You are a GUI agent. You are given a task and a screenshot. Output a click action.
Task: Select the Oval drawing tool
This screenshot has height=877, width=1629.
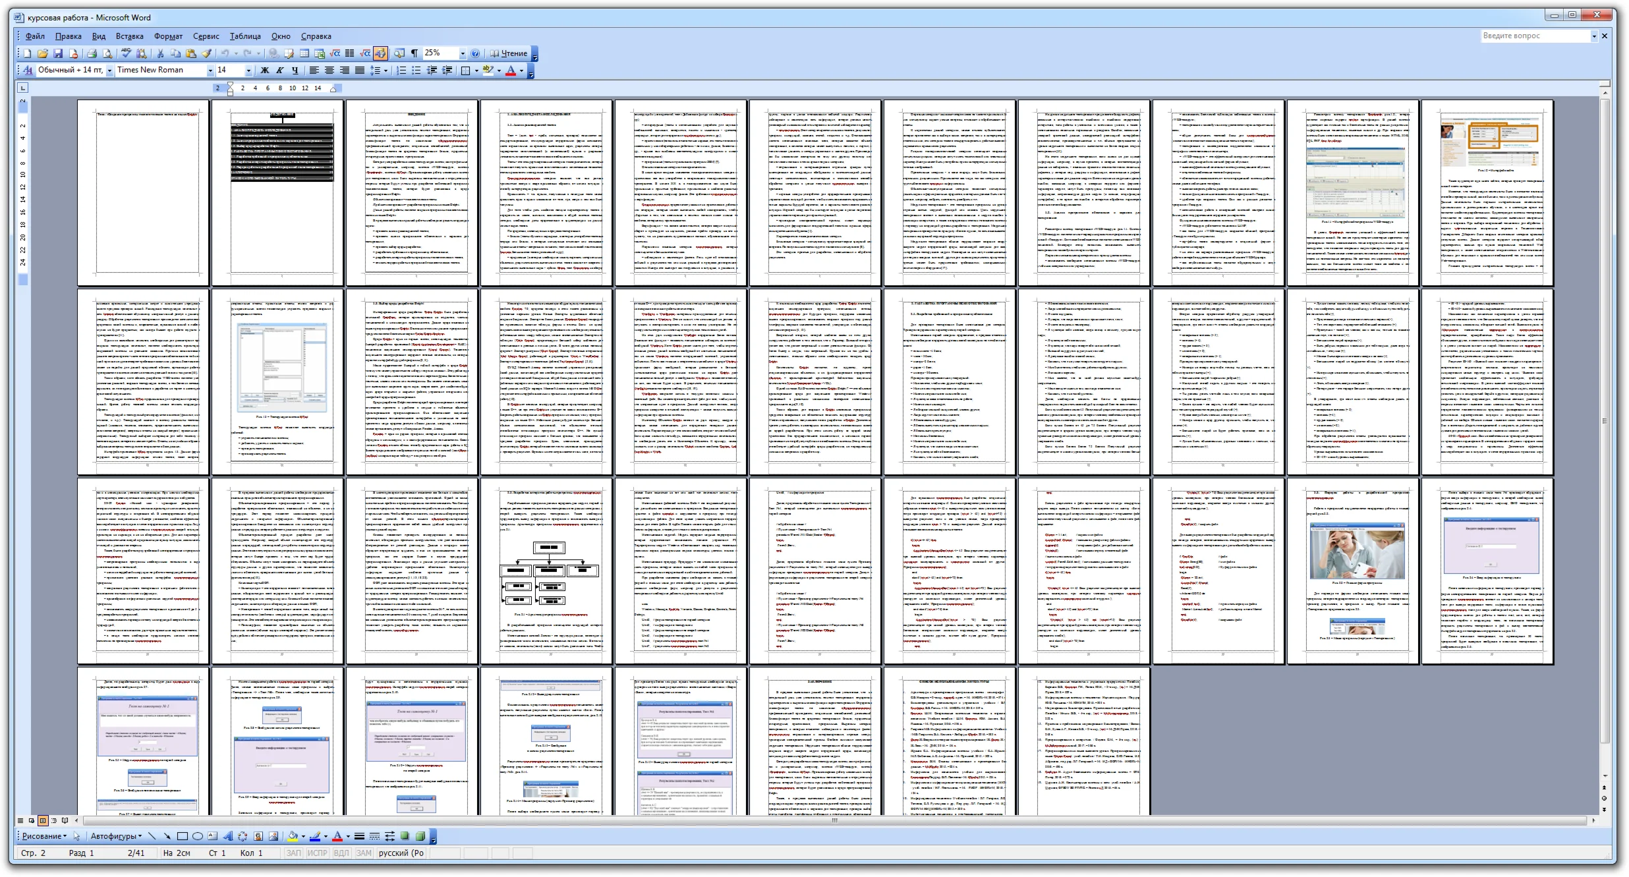(198, 836)
